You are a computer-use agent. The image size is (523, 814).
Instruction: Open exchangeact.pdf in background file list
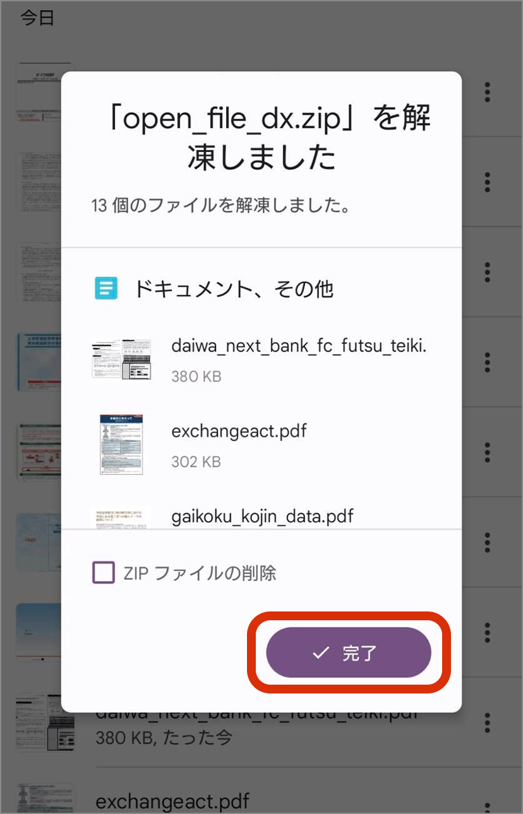tap(172, 801)
